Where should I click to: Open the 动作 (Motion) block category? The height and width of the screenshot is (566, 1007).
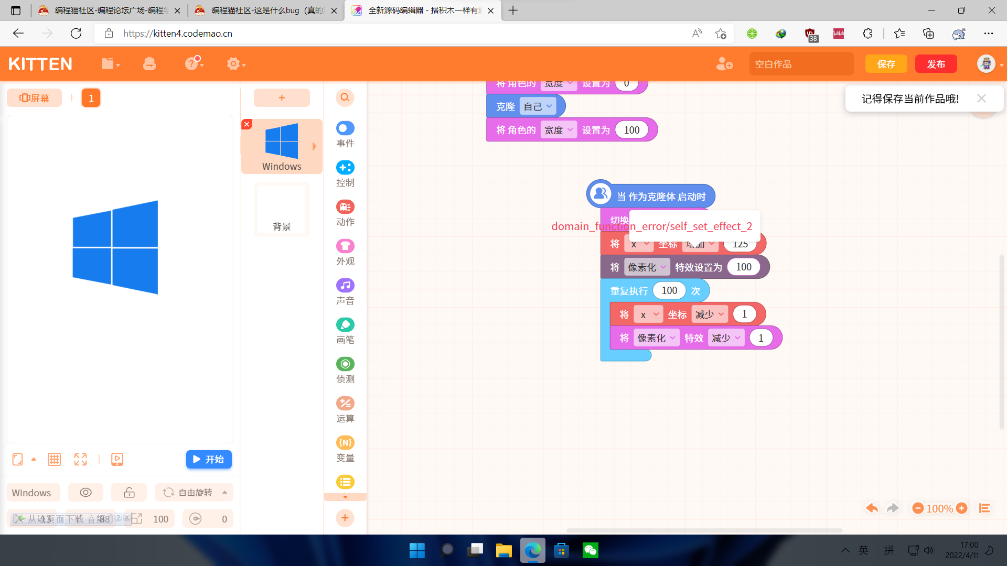point(345,213)
